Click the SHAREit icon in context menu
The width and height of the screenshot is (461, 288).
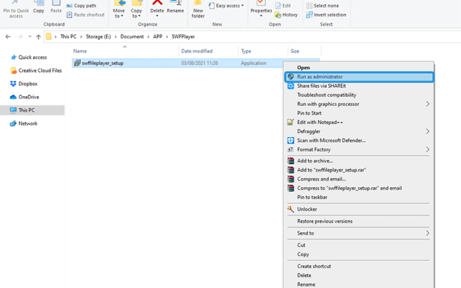291,86
